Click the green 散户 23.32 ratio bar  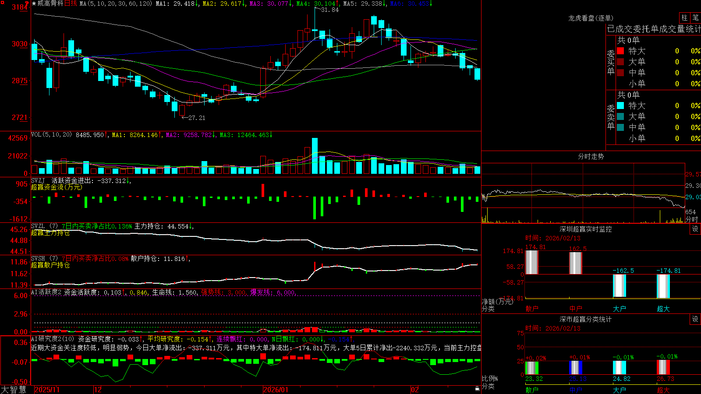tap(532, 368)
